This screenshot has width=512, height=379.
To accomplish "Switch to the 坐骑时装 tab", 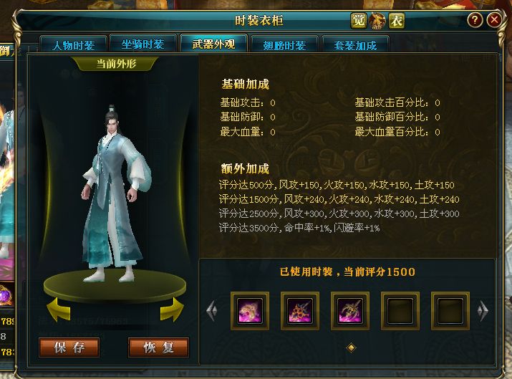I will pos(143,44).
